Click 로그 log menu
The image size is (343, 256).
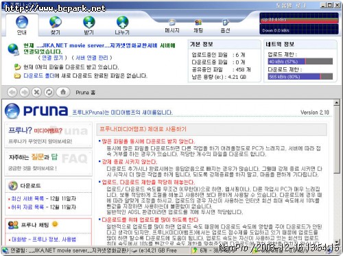coord(300,5)
